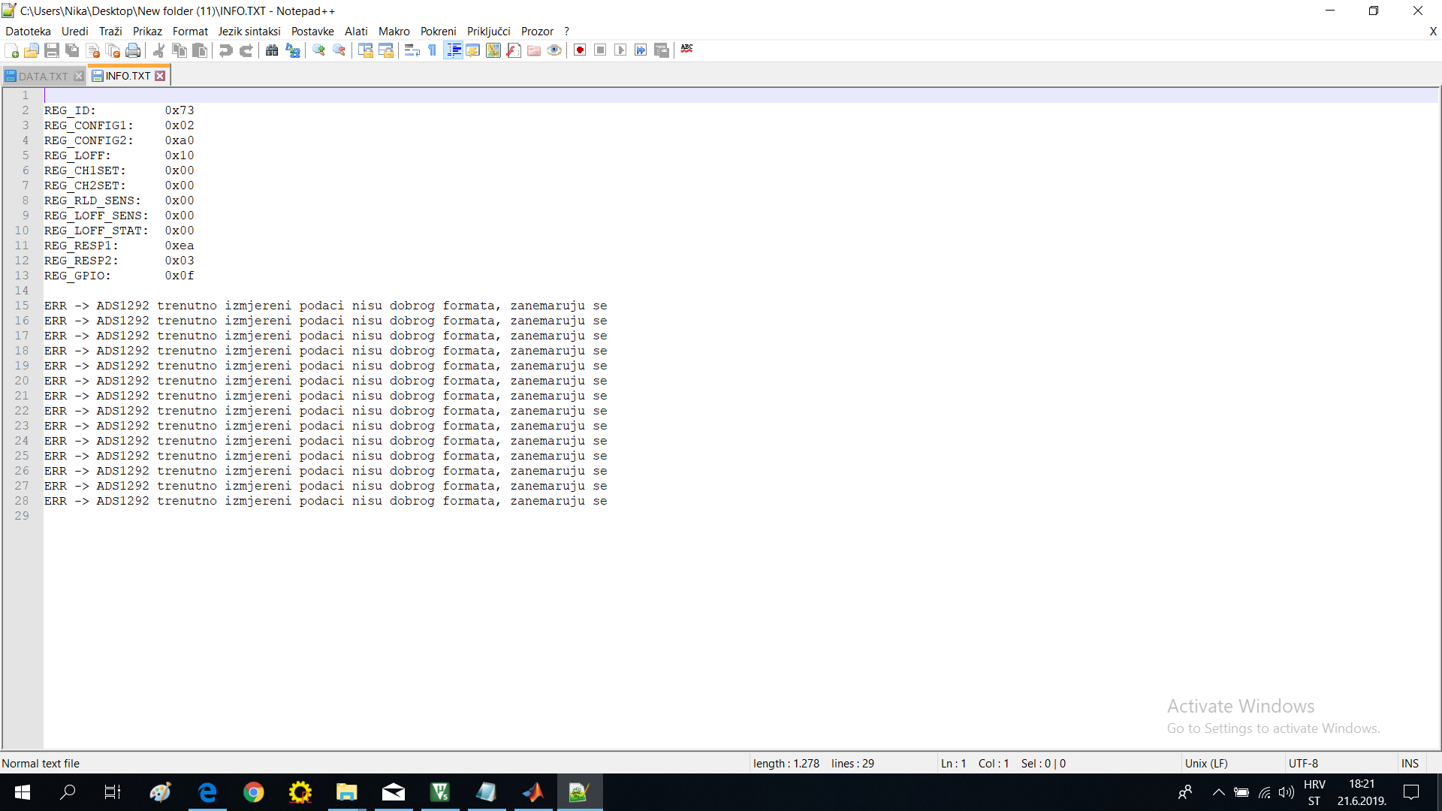1442x811 pixels.
Task: Toggle synchronized horizontal scrolling icon
Action: tap(386, 50)
